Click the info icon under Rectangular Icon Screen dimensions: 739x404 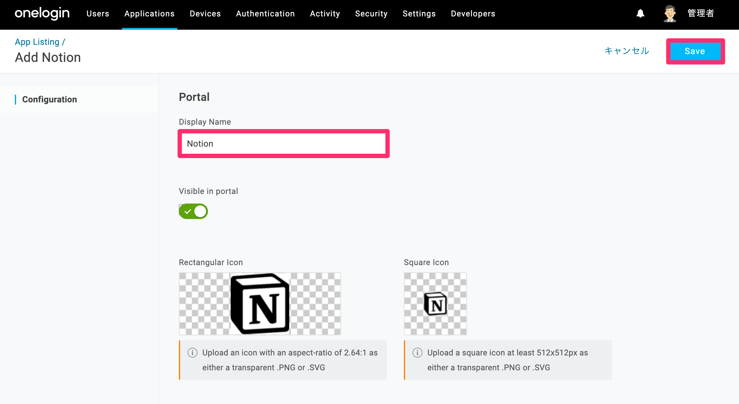click(x=192, y=353)
